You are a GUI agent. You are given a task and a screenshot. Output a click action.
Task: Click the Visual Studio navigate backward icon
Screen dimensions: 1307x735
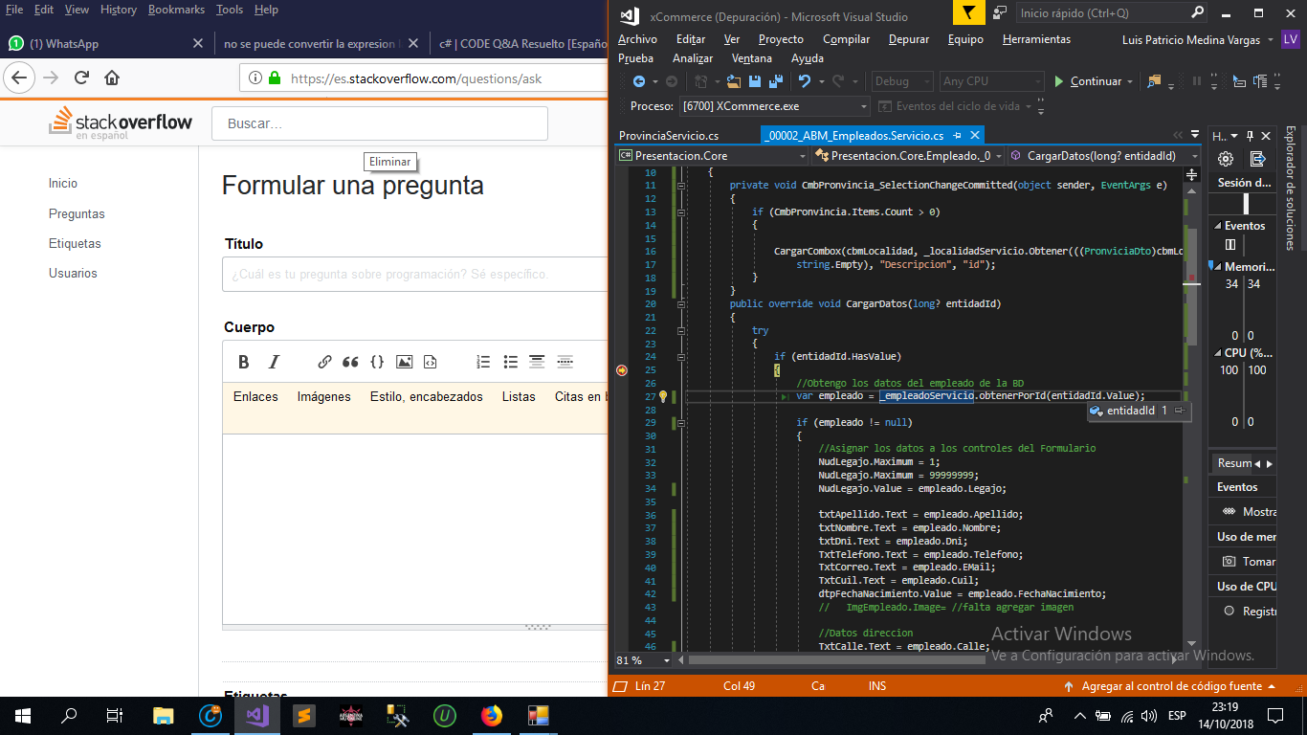[638, 81]
